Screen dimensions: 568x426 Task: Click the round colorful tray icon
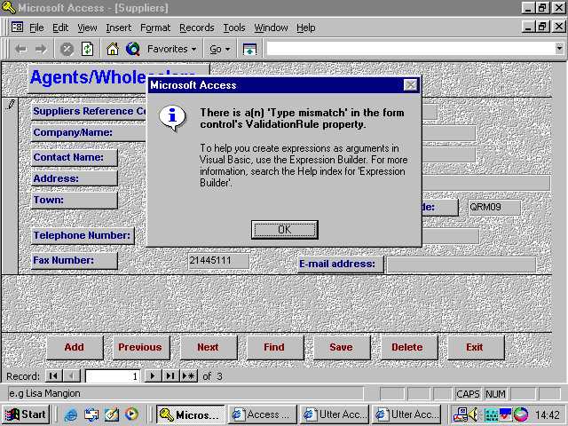521,414
